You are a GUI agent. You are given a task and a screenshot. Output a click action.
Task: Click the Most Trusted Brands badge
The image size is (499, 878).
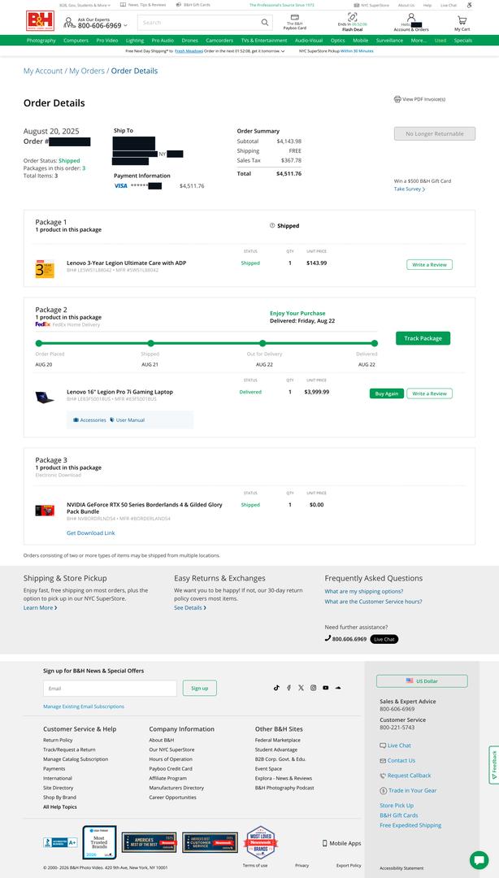coord(100,842)
